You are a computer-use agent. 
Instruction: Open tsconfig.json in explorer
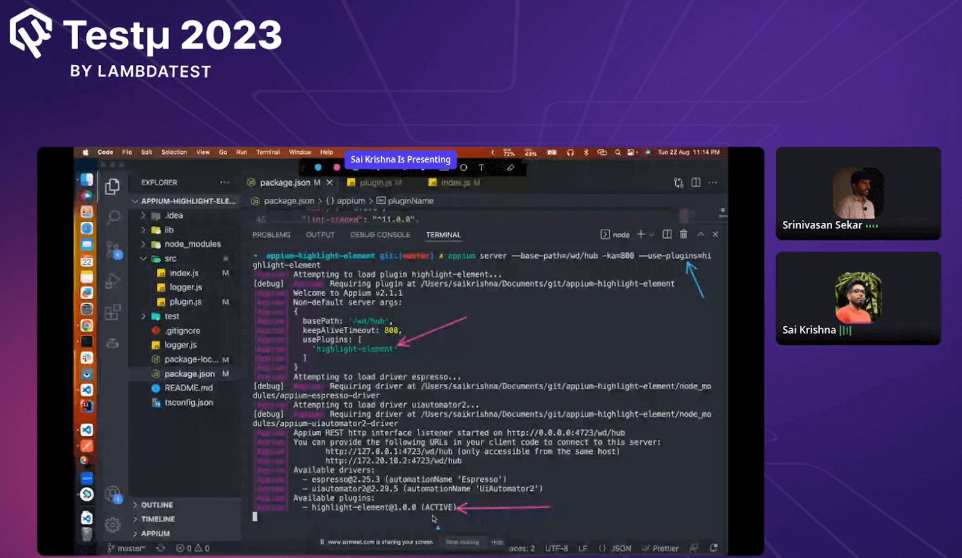tap(188, 402)
